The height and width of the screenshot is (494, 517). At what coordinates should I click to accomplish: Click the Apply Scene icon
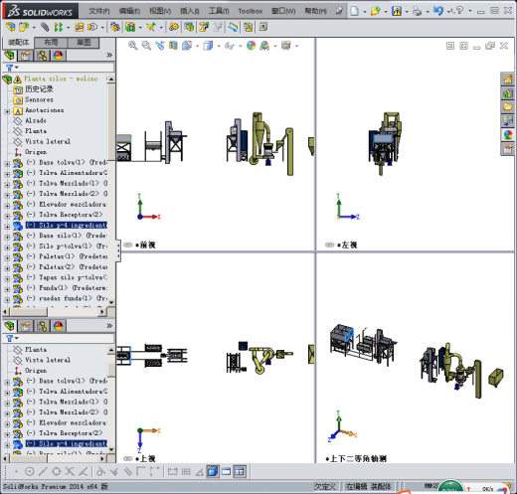point(264,46)
